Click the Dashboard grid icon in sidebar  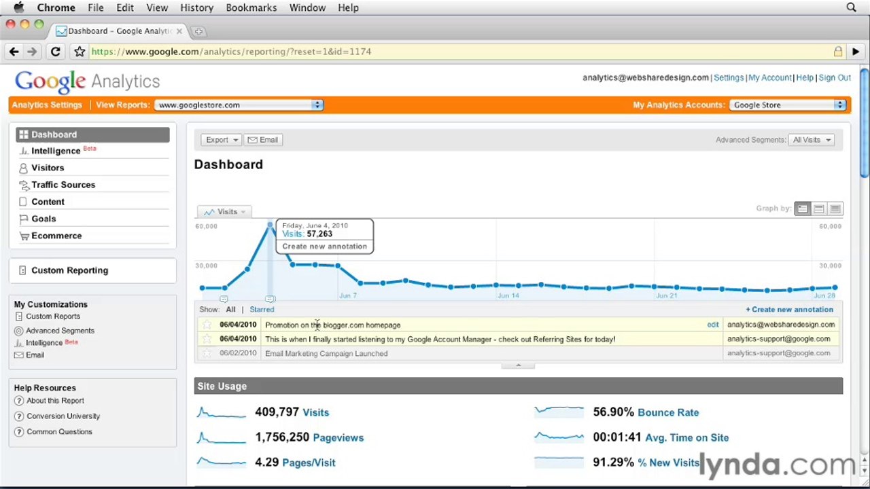point(24,134)
